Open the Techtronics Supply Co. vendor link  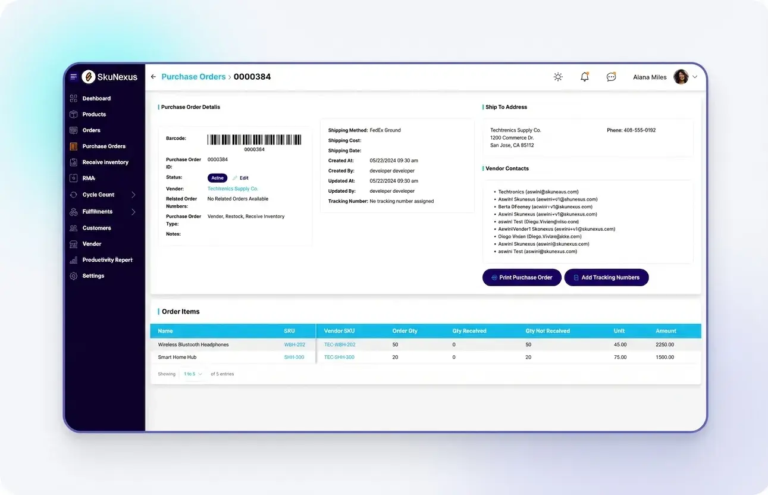coord(233,187)
